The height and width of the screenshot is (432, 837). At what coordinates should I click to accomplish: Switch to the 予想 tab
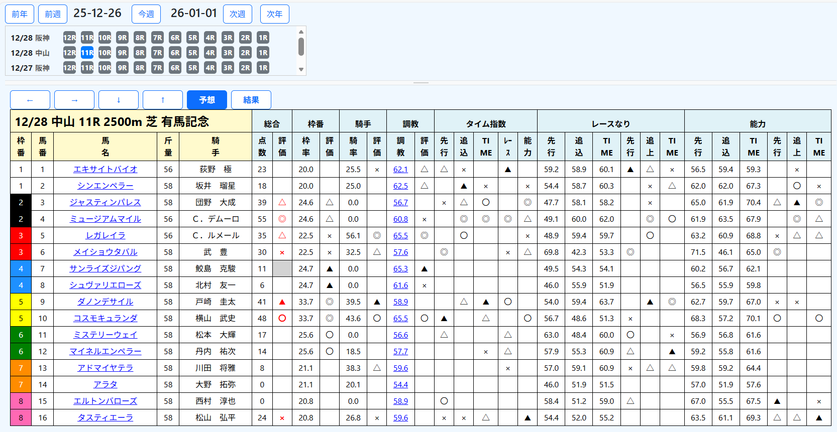(x=207, y=100)
